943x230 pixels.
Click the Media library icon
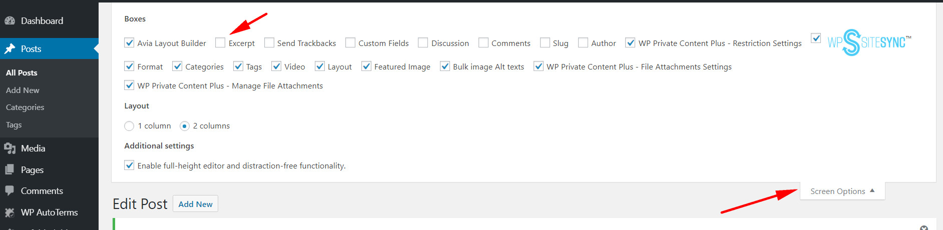10,148
